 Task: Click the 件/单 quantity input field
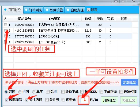point(84,100)
